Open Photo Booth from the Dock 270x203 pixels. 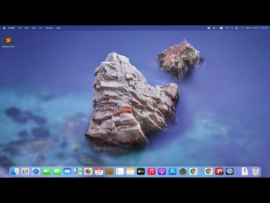(219, 171)
